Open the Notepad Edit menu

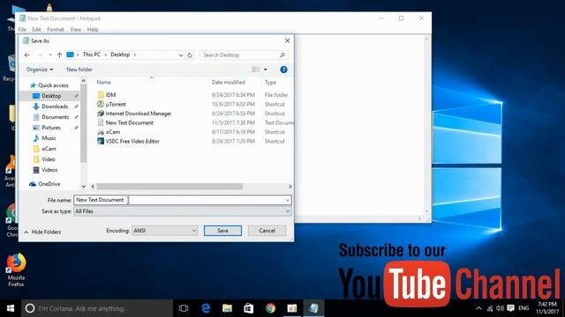[x=36, y=29]
